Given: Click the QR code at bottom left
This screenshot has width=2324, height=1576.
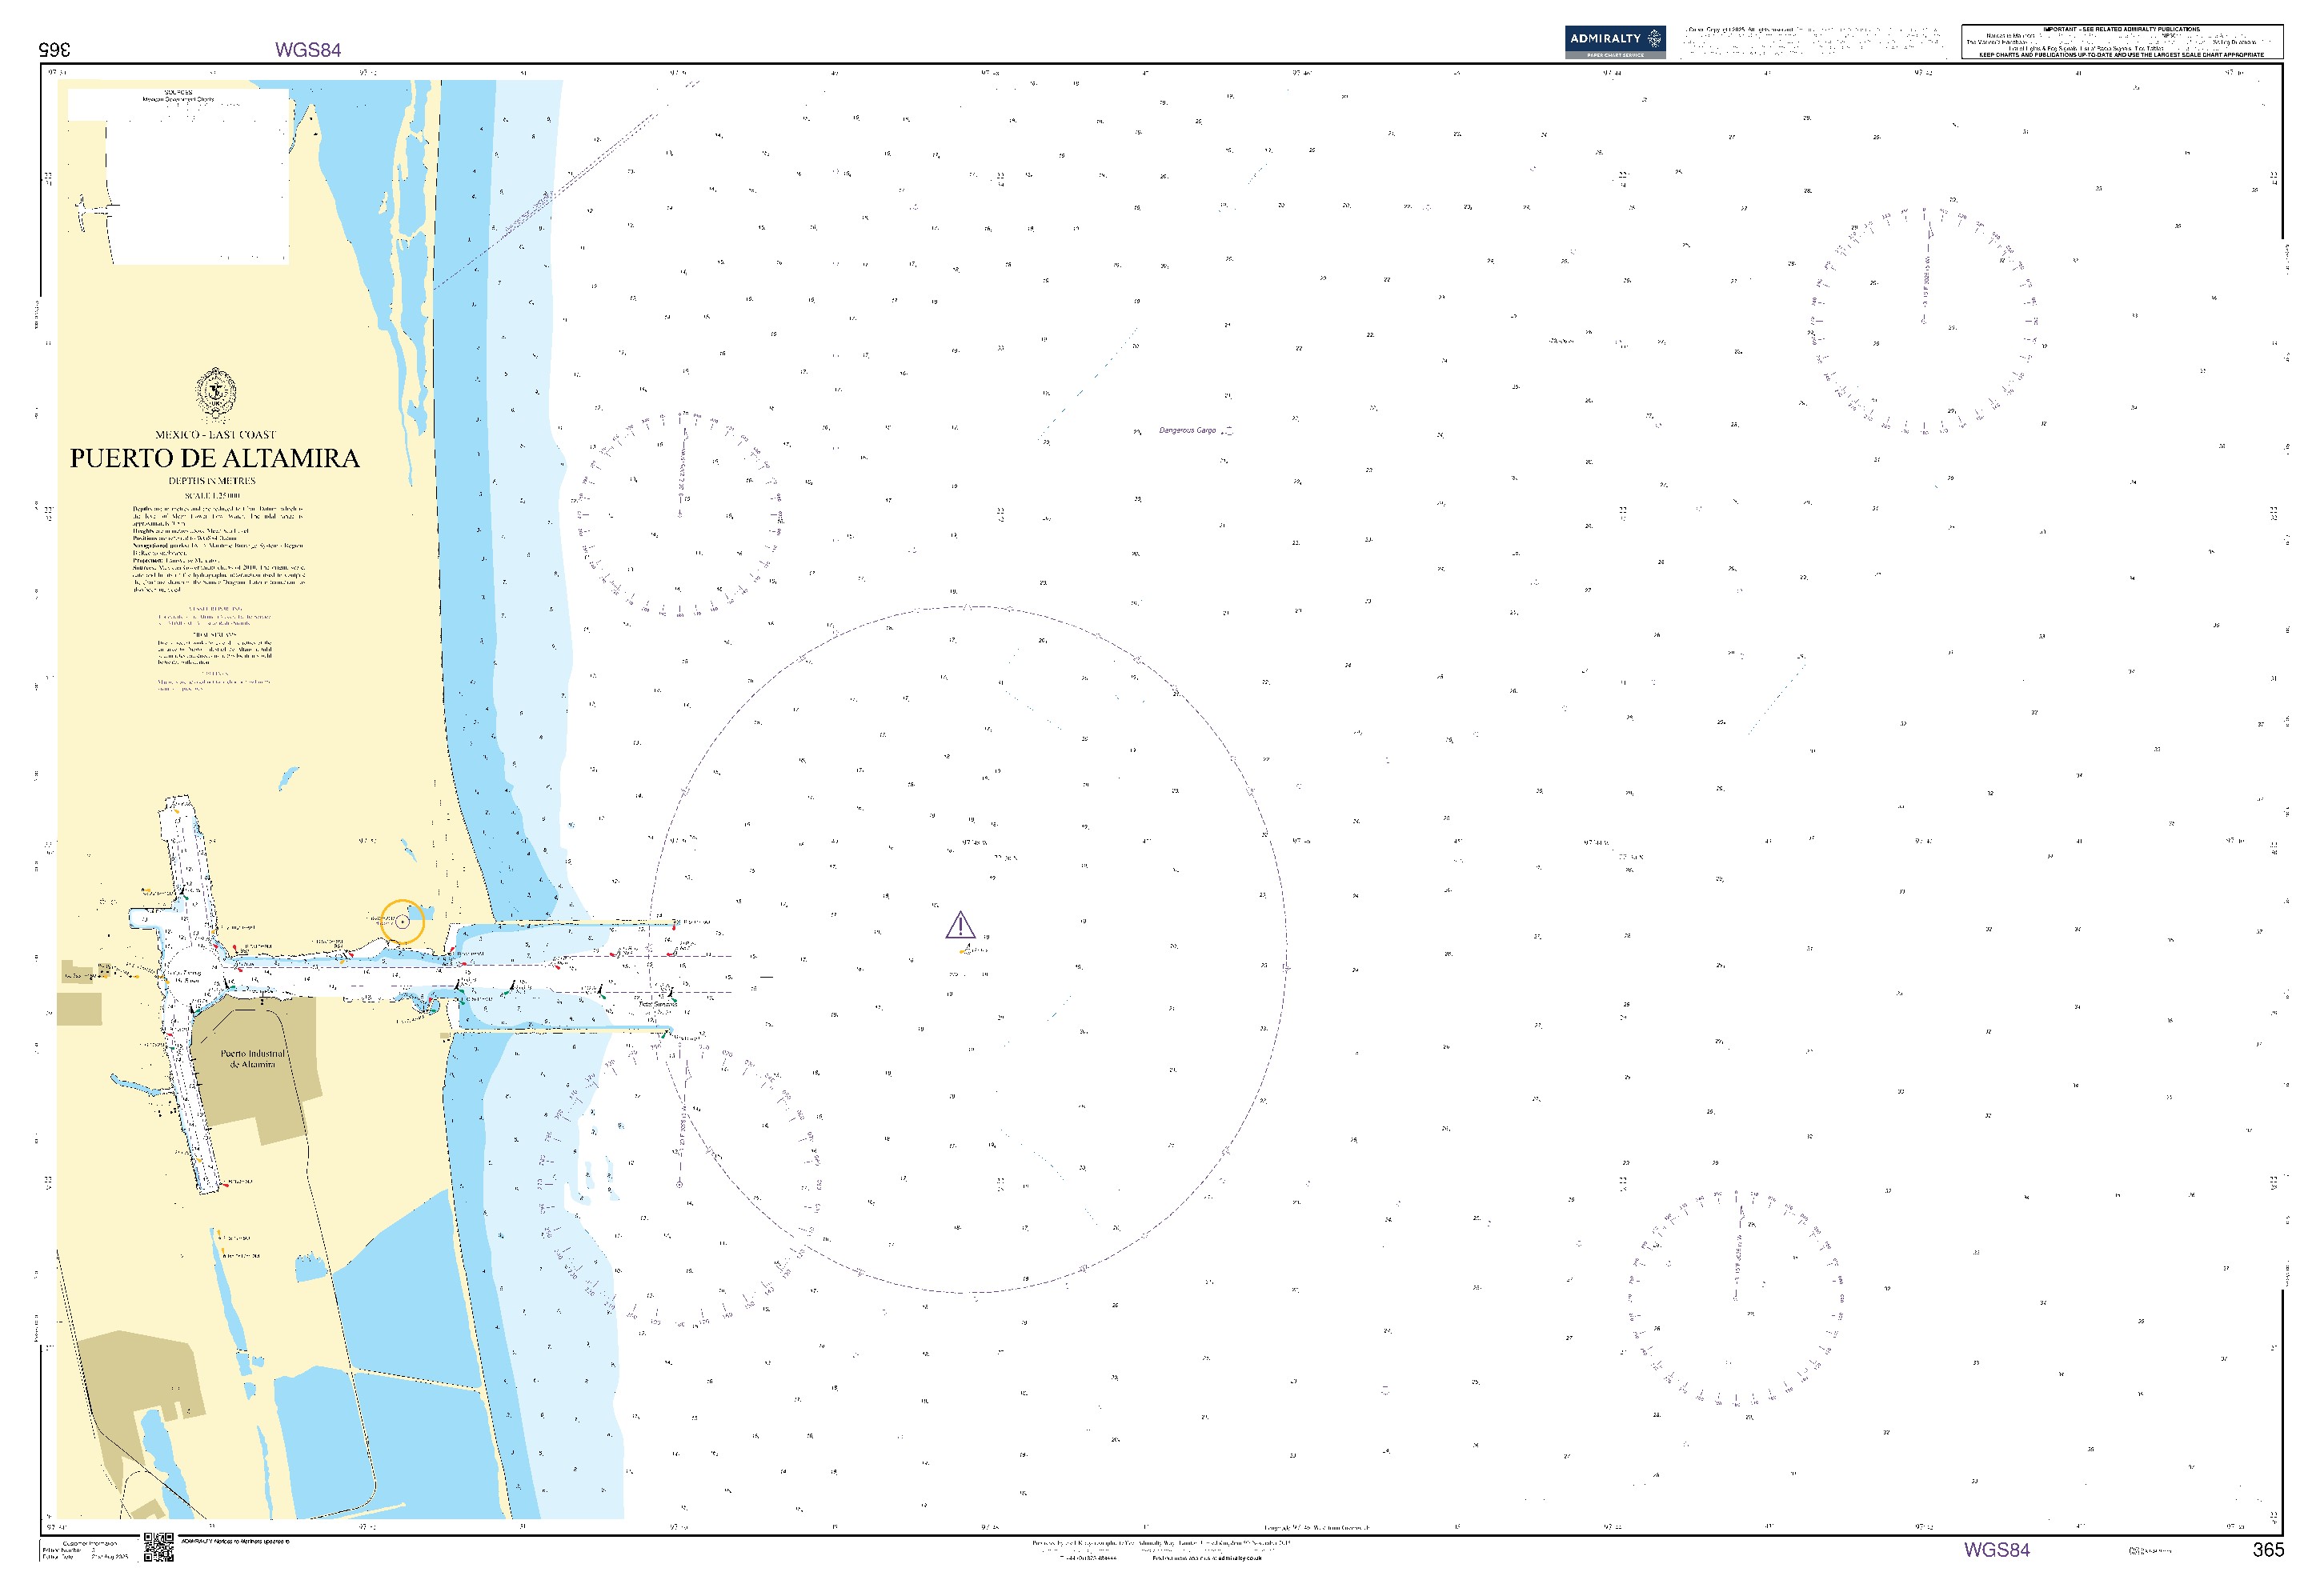Looking at the screenshot, I should (x=158, y=1546).
